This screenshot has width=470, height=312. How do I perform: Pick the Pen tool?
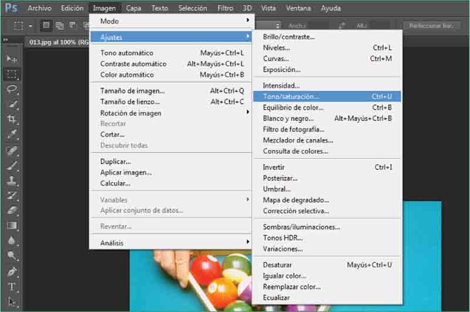pos(12,272)
